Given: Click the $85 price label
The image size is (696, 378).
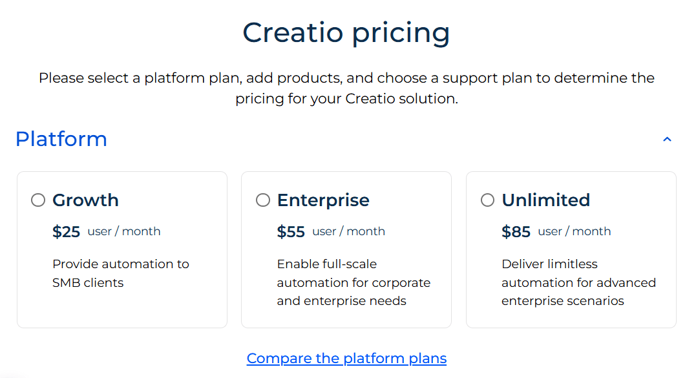Looking at the screenshot, I should pos(516,231).
